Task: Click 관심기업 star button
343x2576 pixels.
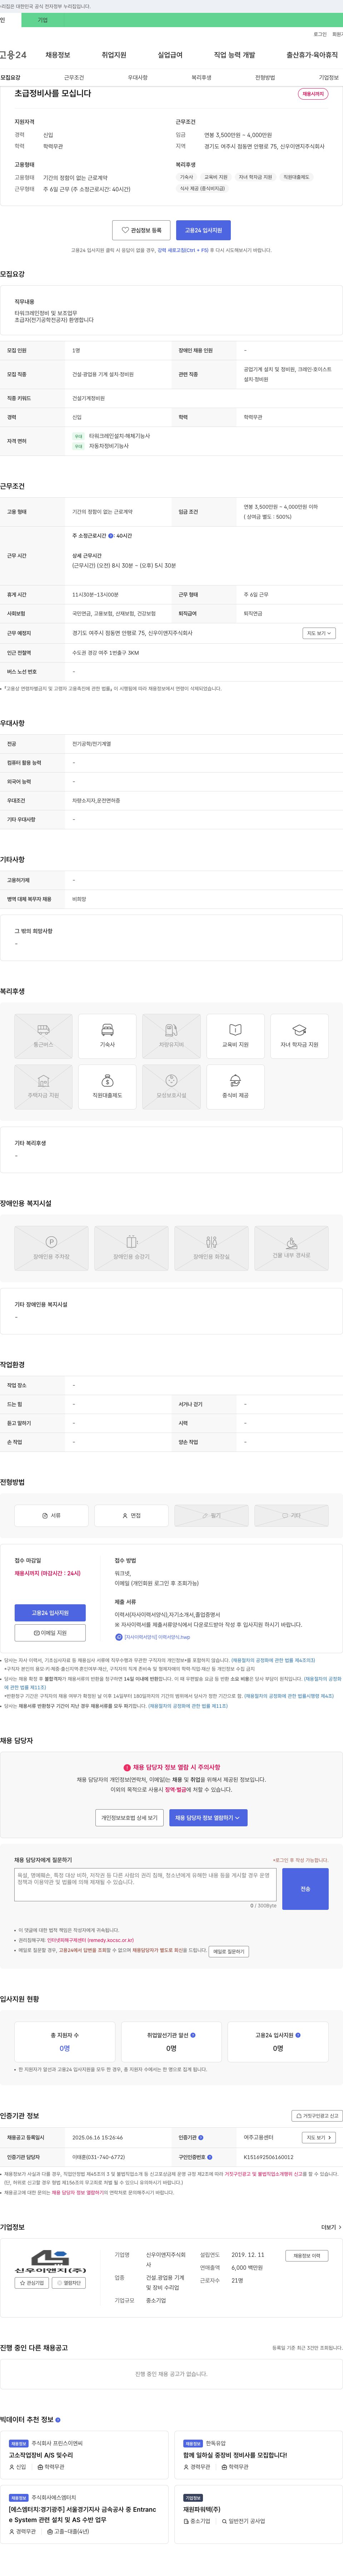Action: [x=33, y=2283]
